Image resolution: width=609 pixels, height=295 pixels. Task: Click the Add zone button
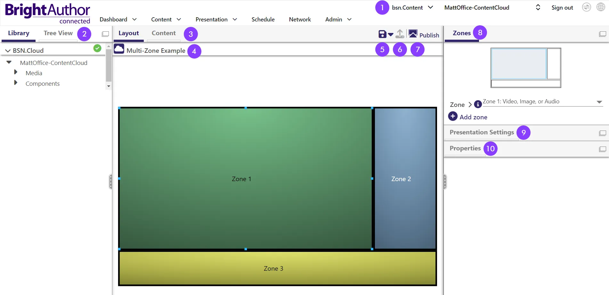(x=468, y=117)
